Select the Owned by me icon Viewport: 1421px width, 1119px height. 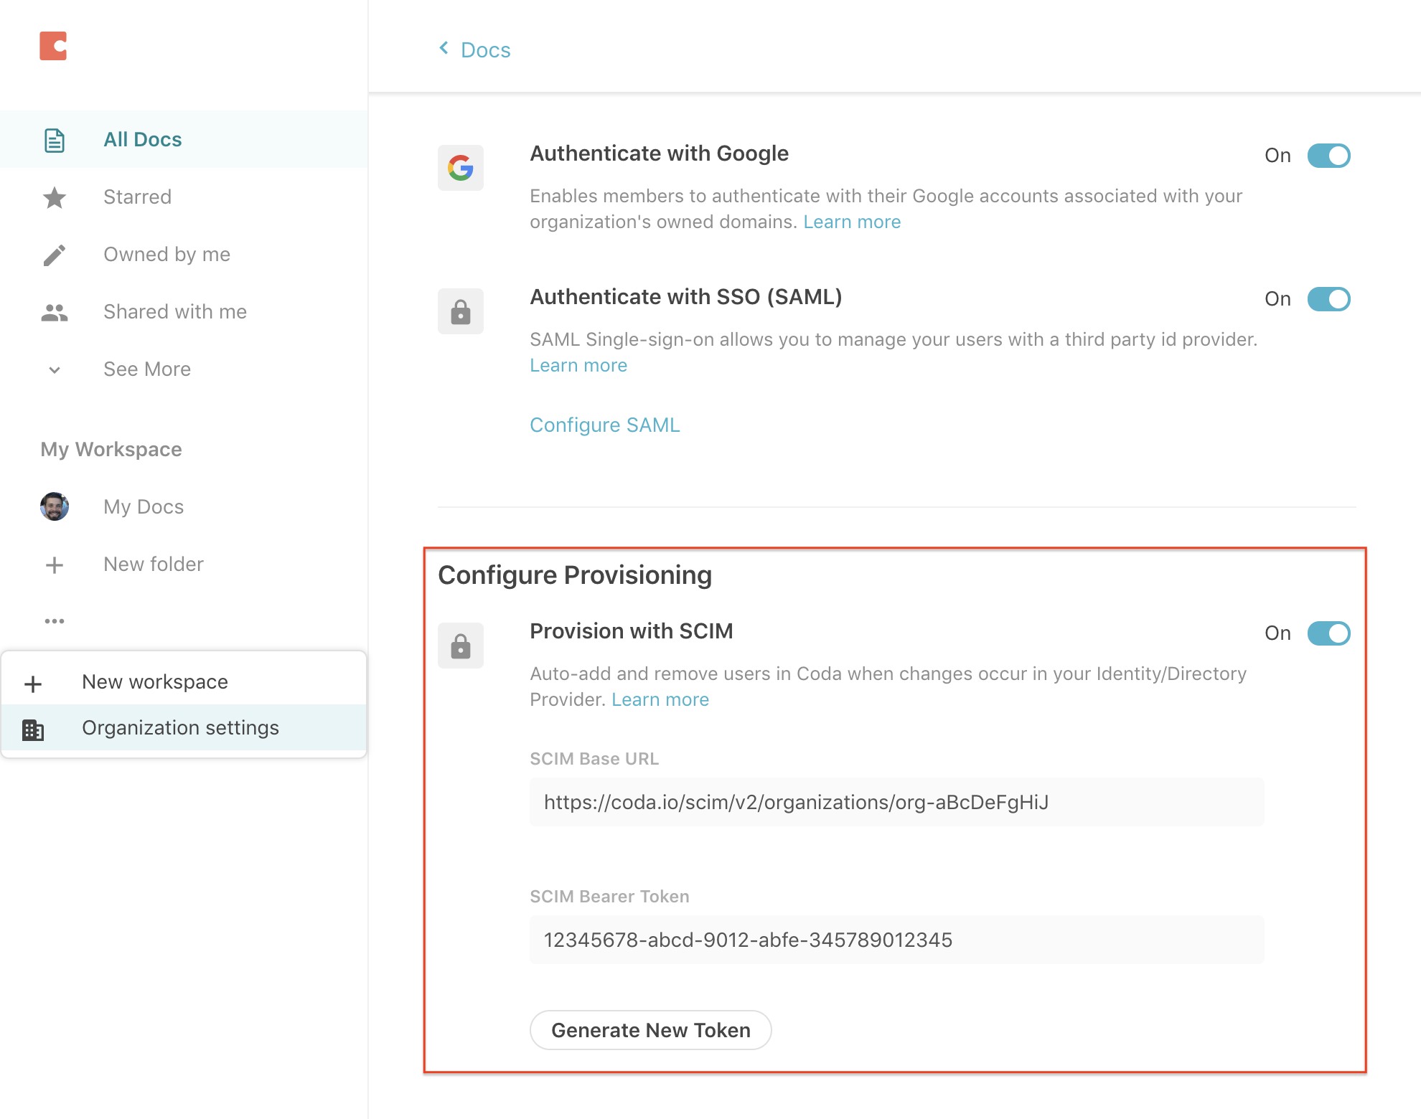(55, 255)
